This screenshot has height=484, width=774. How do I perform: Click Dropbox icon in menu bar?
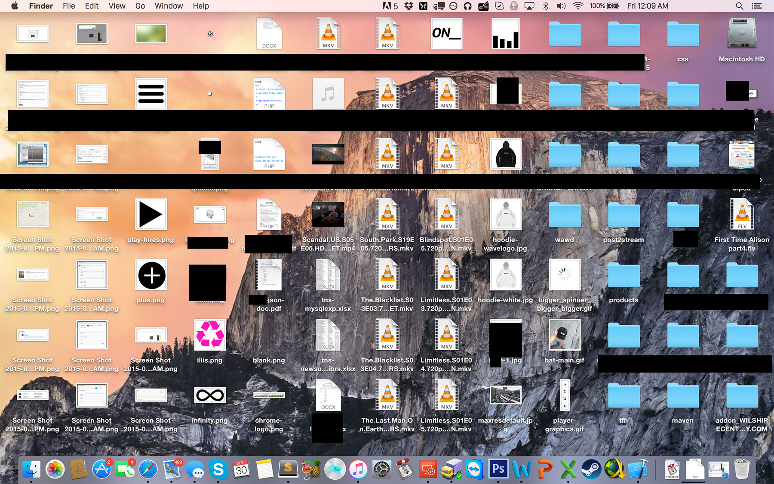408,6
